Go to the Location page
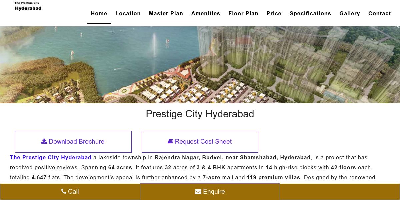400x200 pixels. 128,13
